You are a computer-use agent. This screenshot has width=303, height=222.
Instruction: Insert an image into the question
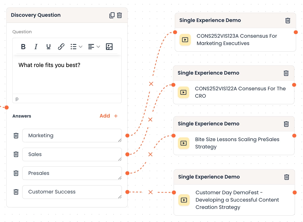pos(109,47)
